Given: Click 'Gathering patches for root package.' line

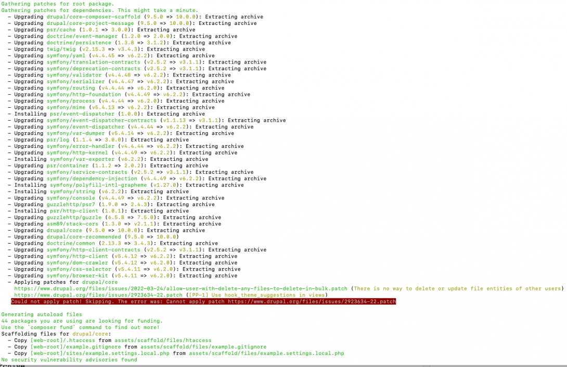Looking at the screenshot, I should [x=57, y=4].
